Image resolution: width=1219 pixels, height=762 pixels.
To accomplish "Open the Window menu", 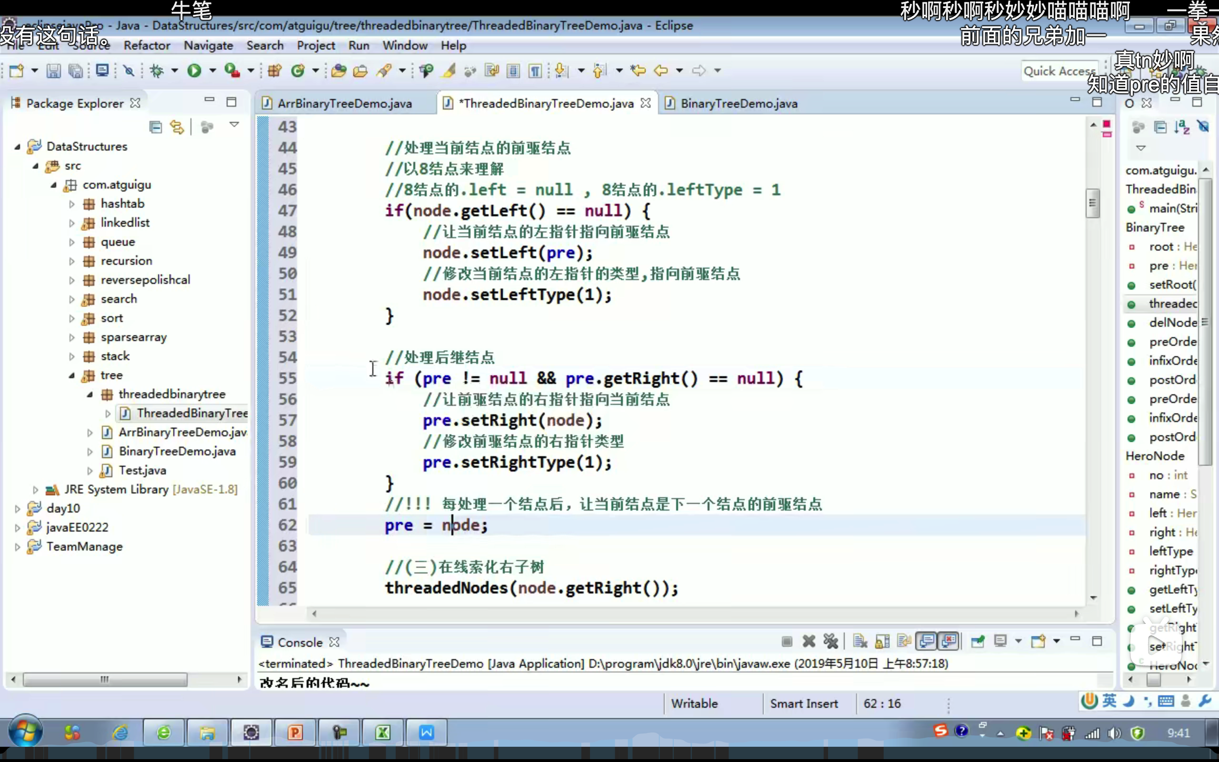I will point(405,45).
